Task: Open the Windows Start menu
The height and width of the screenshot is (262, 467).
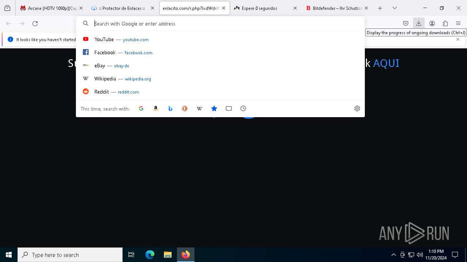Action: (9, 255)
